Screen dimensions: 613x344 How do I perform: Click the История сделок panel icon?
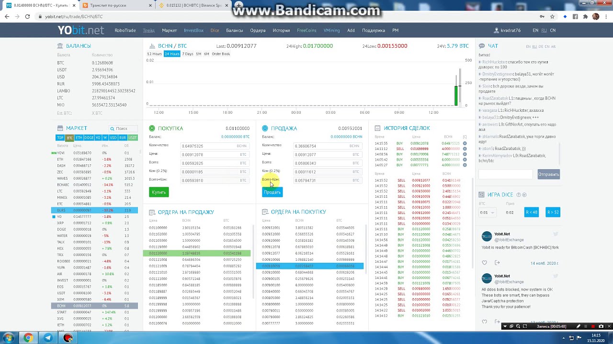(x=377, y=128)
